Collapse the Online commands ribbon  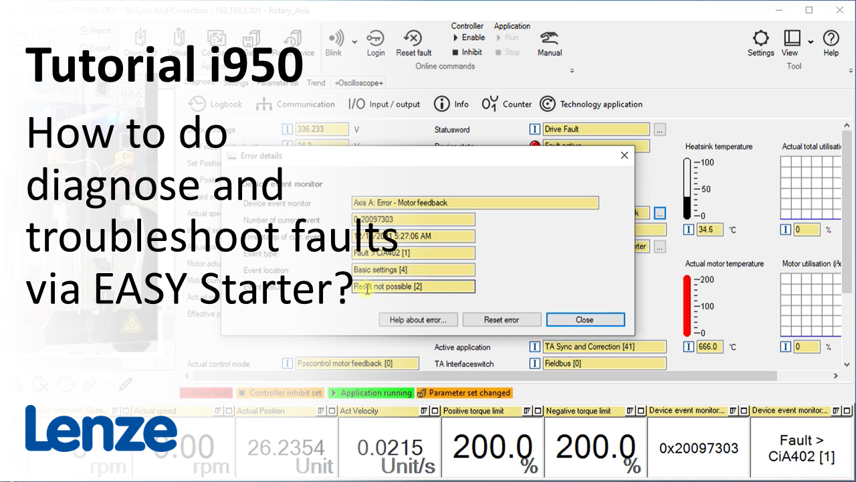pos(572,70)
